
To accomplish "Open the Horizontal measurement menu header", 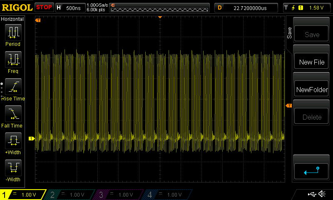I will (12, 19).
